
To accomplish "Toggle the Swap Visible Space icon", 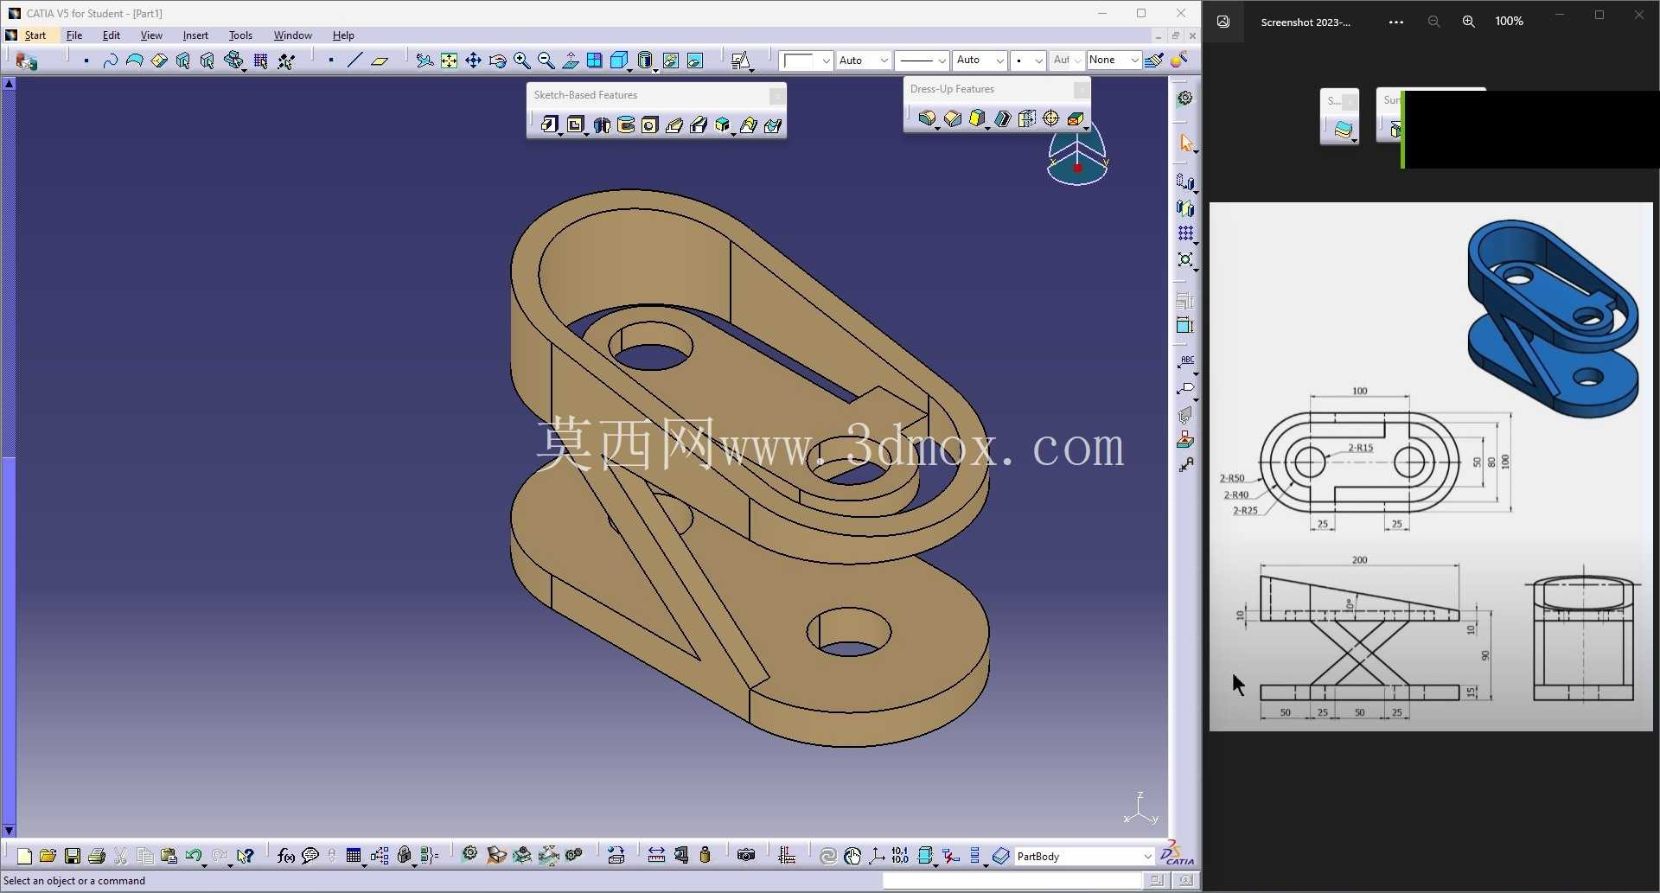I will tap(694, 61).
